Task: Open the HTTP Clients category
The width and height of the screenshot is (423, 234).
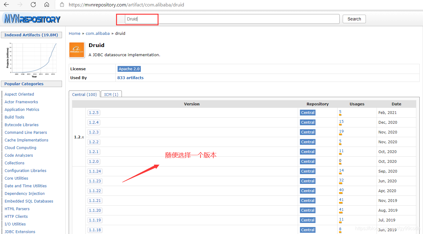Action: point(16,217)
